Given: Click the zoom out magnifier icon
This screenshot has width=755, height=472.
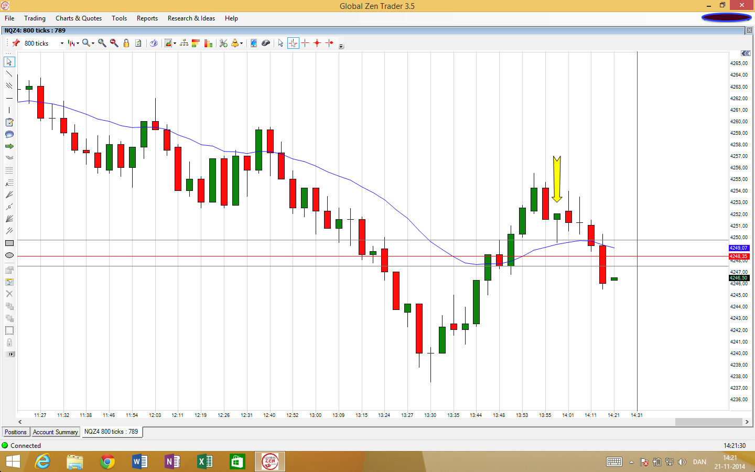Looking at the screenshot, I should coord(114,43).
